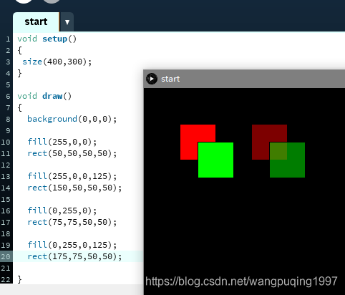Viewport: 345px width, 295px height.
Task: Click the bright green square in output
Action: (215, 160)
